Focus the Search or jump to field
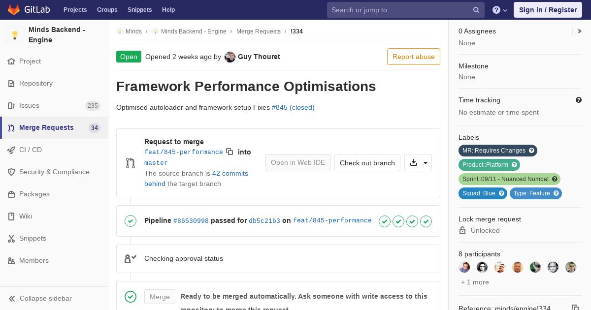 pyautogui.click(x=399, y=10)
